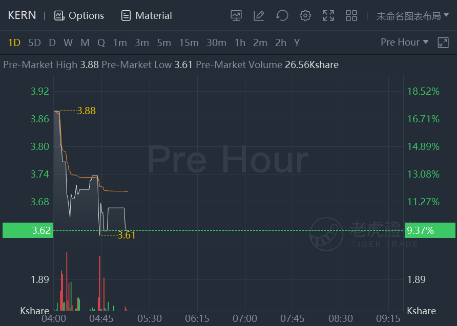457x326 pixels.
Task: Click the KERN ticker symbol
Action: click(x=22, y=15)
